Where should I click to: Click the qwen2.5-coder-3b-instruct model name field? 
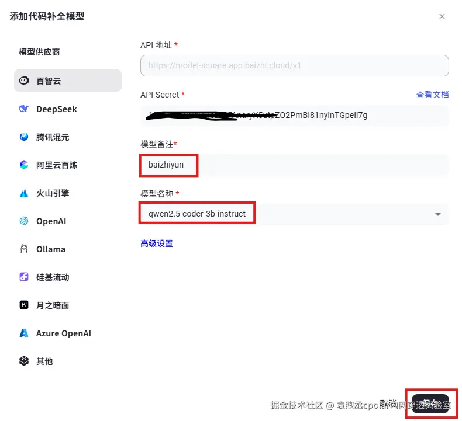(x=295, y=214)
